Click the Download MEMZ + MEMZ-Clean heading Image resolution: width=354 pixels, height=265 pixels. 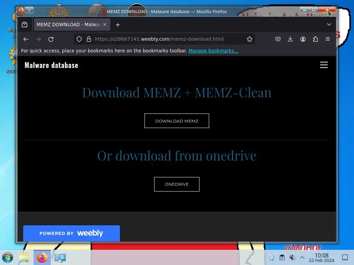click(x=177, y=92)
